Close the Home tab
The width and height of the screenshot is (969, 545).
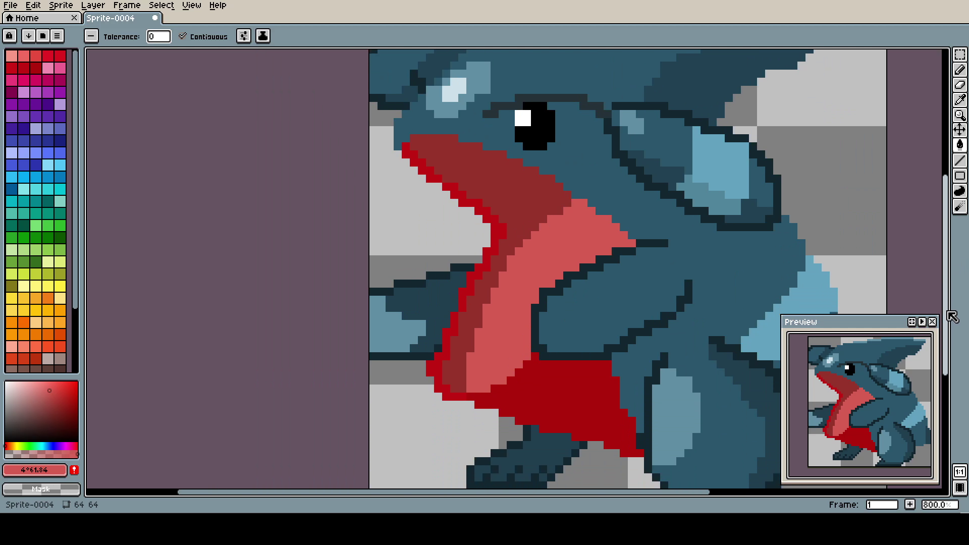(74, 18)
